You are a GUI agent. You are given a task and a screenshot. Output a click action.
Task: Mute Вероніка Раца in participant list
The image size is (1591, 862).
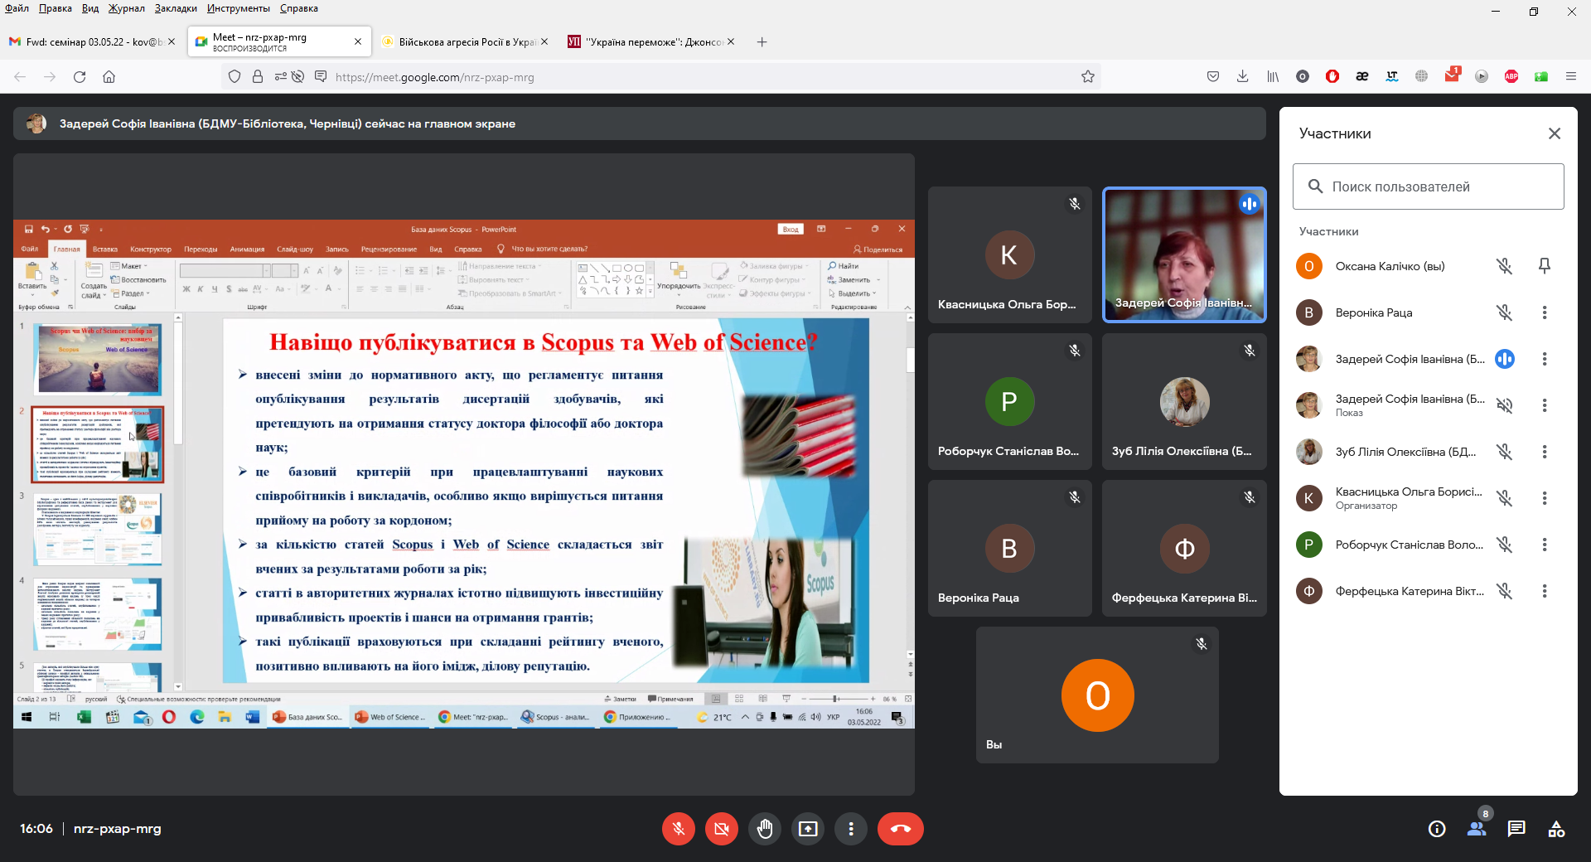(1505, 312)
